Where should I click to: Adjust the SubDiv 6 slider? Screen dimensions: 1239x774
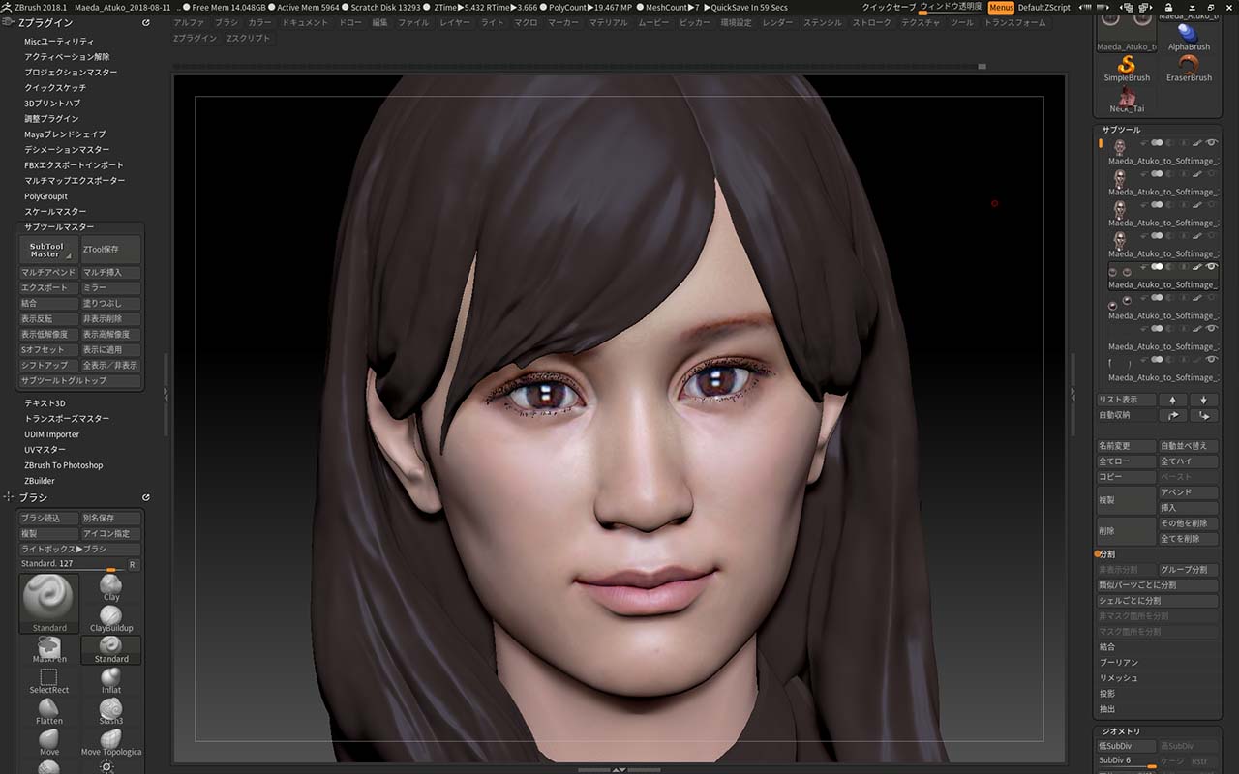pyautogui.click(x=1127, y=761)
